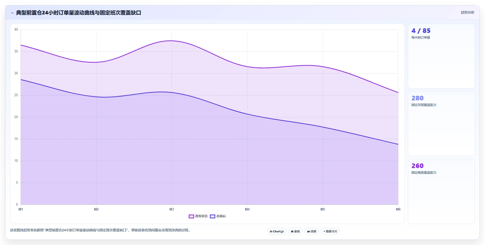Click the 进度 badge

coord(312,231)
